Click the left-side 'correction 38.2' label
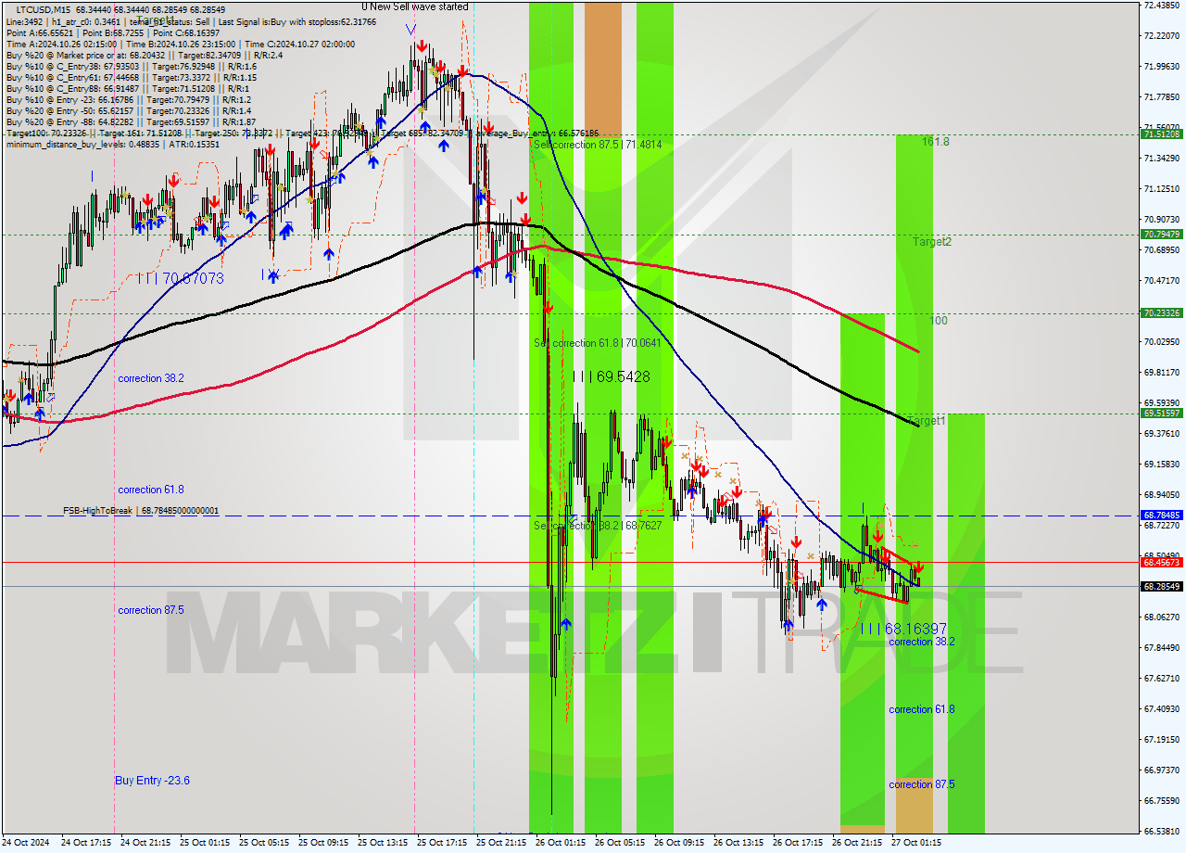This screenshot has width=1186, height=853. pyautogui.click(x=150, y=378)
